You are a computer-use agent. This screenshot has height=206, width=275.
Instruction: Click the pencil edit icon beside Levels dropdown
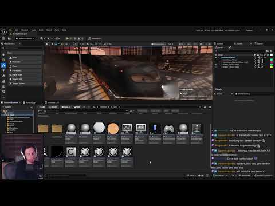coord(230,47)
